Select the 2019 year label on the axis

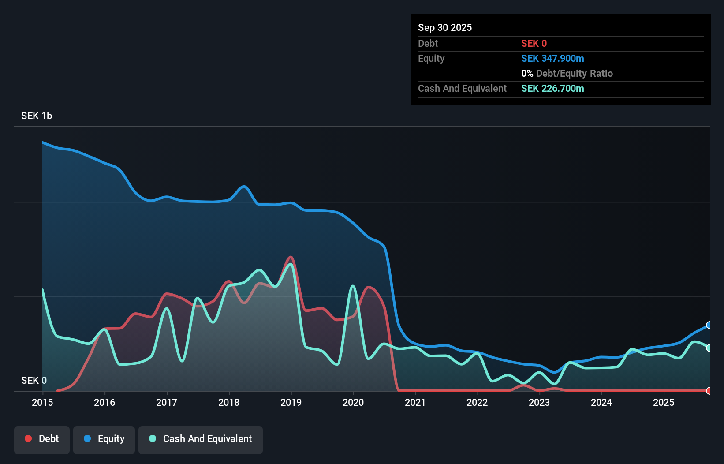pos(291,402)
